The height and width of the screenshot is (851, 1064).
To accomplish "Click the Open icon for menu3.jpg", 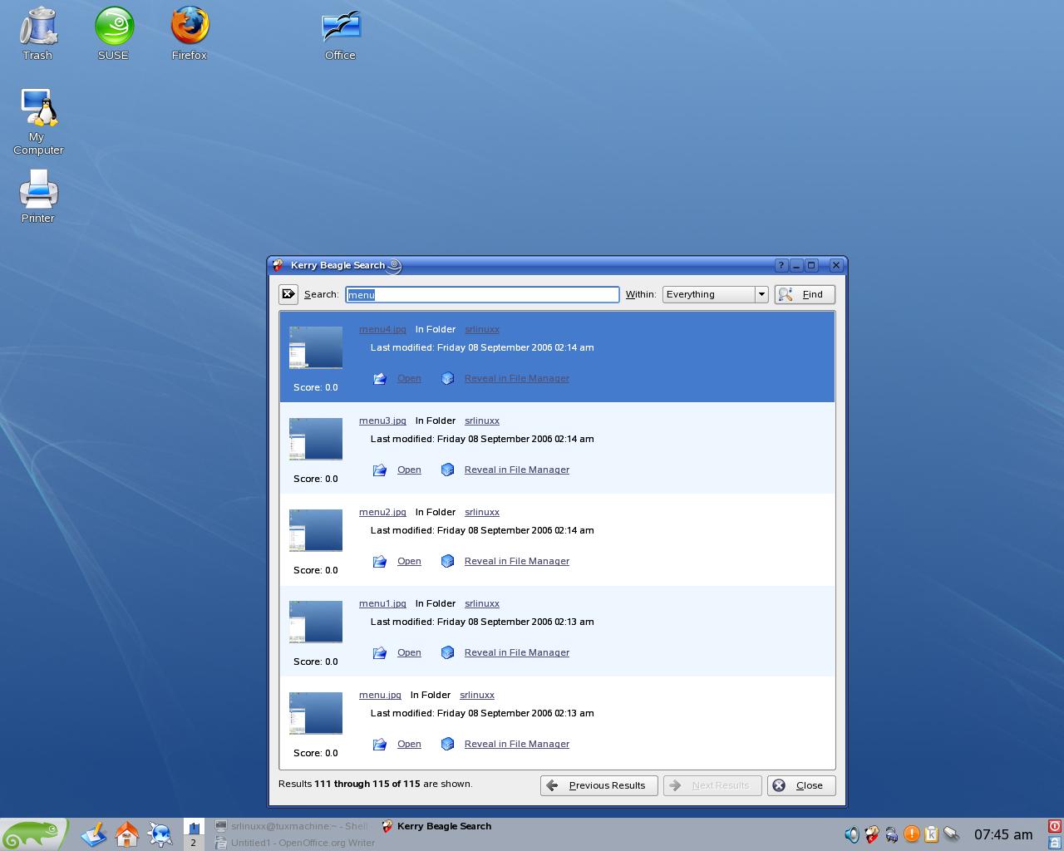I will [380, 470].
